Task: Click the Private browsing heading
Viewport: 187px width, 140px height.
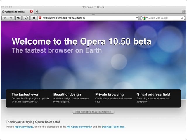Action: [110, 94]
